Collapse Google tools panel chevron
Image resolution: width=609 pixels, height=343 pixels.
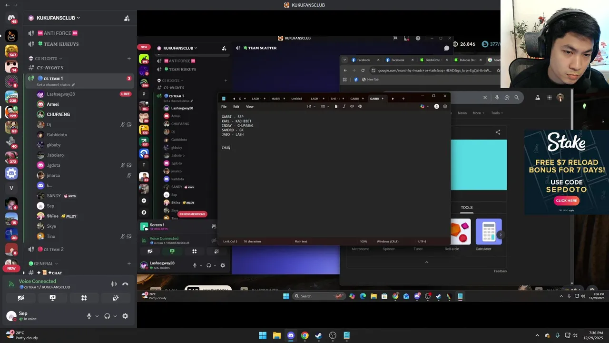(x=426, y=262)
